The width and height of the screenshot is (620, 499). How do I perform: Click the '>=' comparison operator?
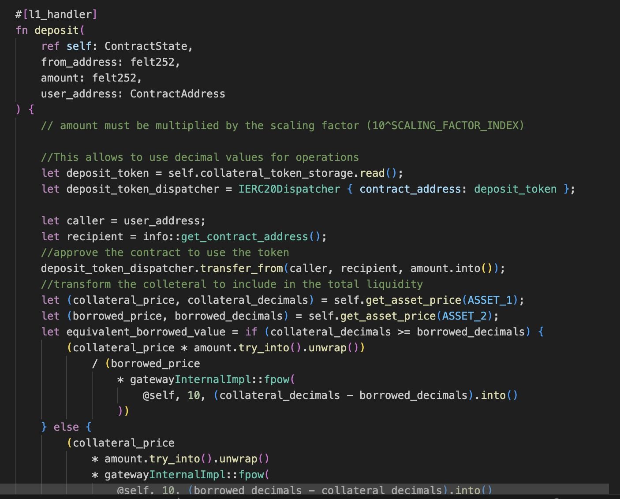click(x=403, y=332)
